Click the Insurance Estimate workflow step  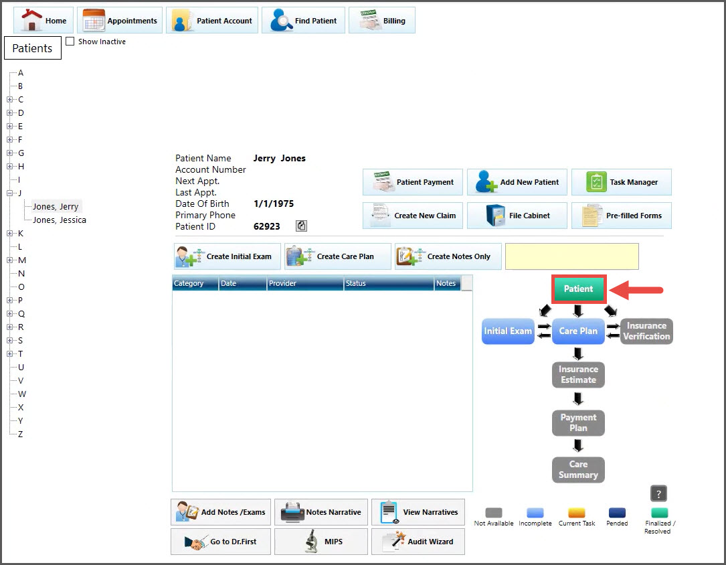578,375
